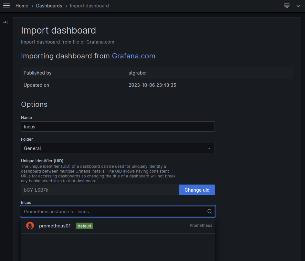Viewport: 305px width, 261px height.
Task: Navigate to Home via the breadcrumb
Action: (x=22, y=6)
